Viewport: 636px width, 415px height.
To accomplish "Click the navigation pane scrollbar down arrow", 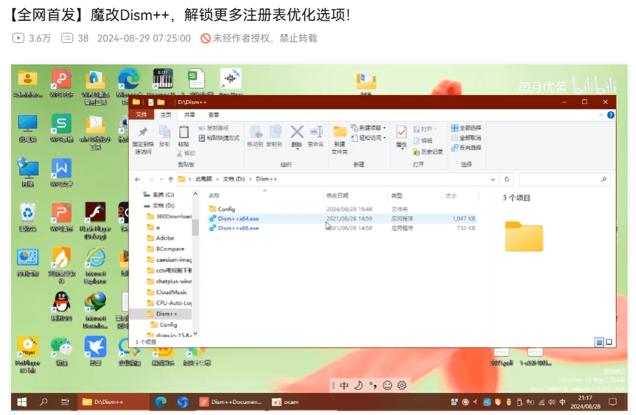I will pyautogui.click(x=195, y=334).
